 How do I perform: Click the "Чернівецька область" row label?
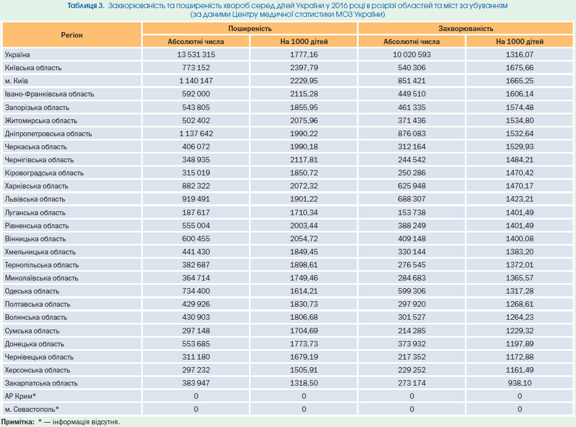point(39,357)
